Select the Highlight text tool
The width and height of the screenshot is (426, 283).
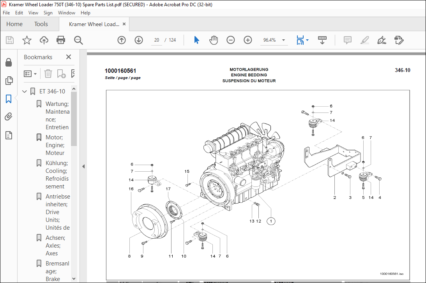pyautogui.click(x=364, y=40)
